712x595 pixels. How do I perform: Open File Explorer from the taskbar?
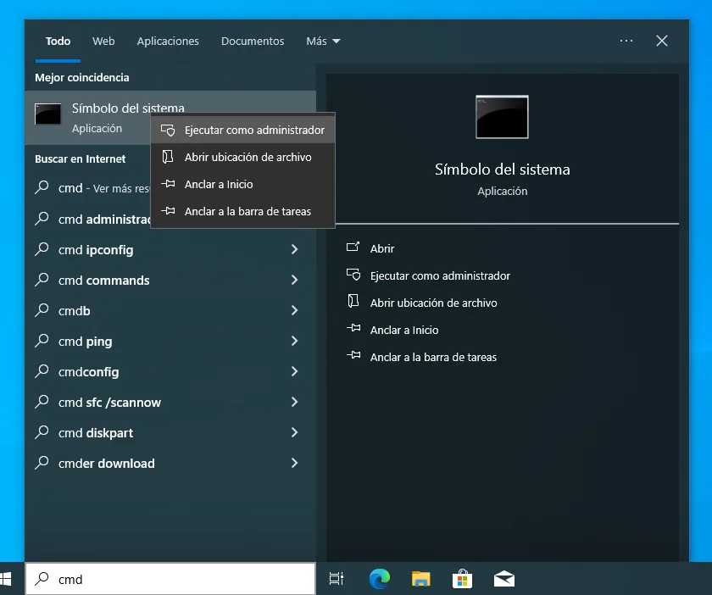[x=421, y=579]
